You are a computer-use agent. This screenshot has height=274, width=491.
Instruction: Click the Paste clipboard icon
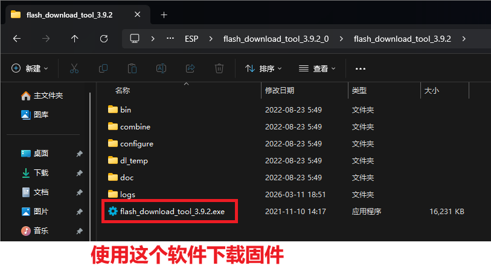132,69
